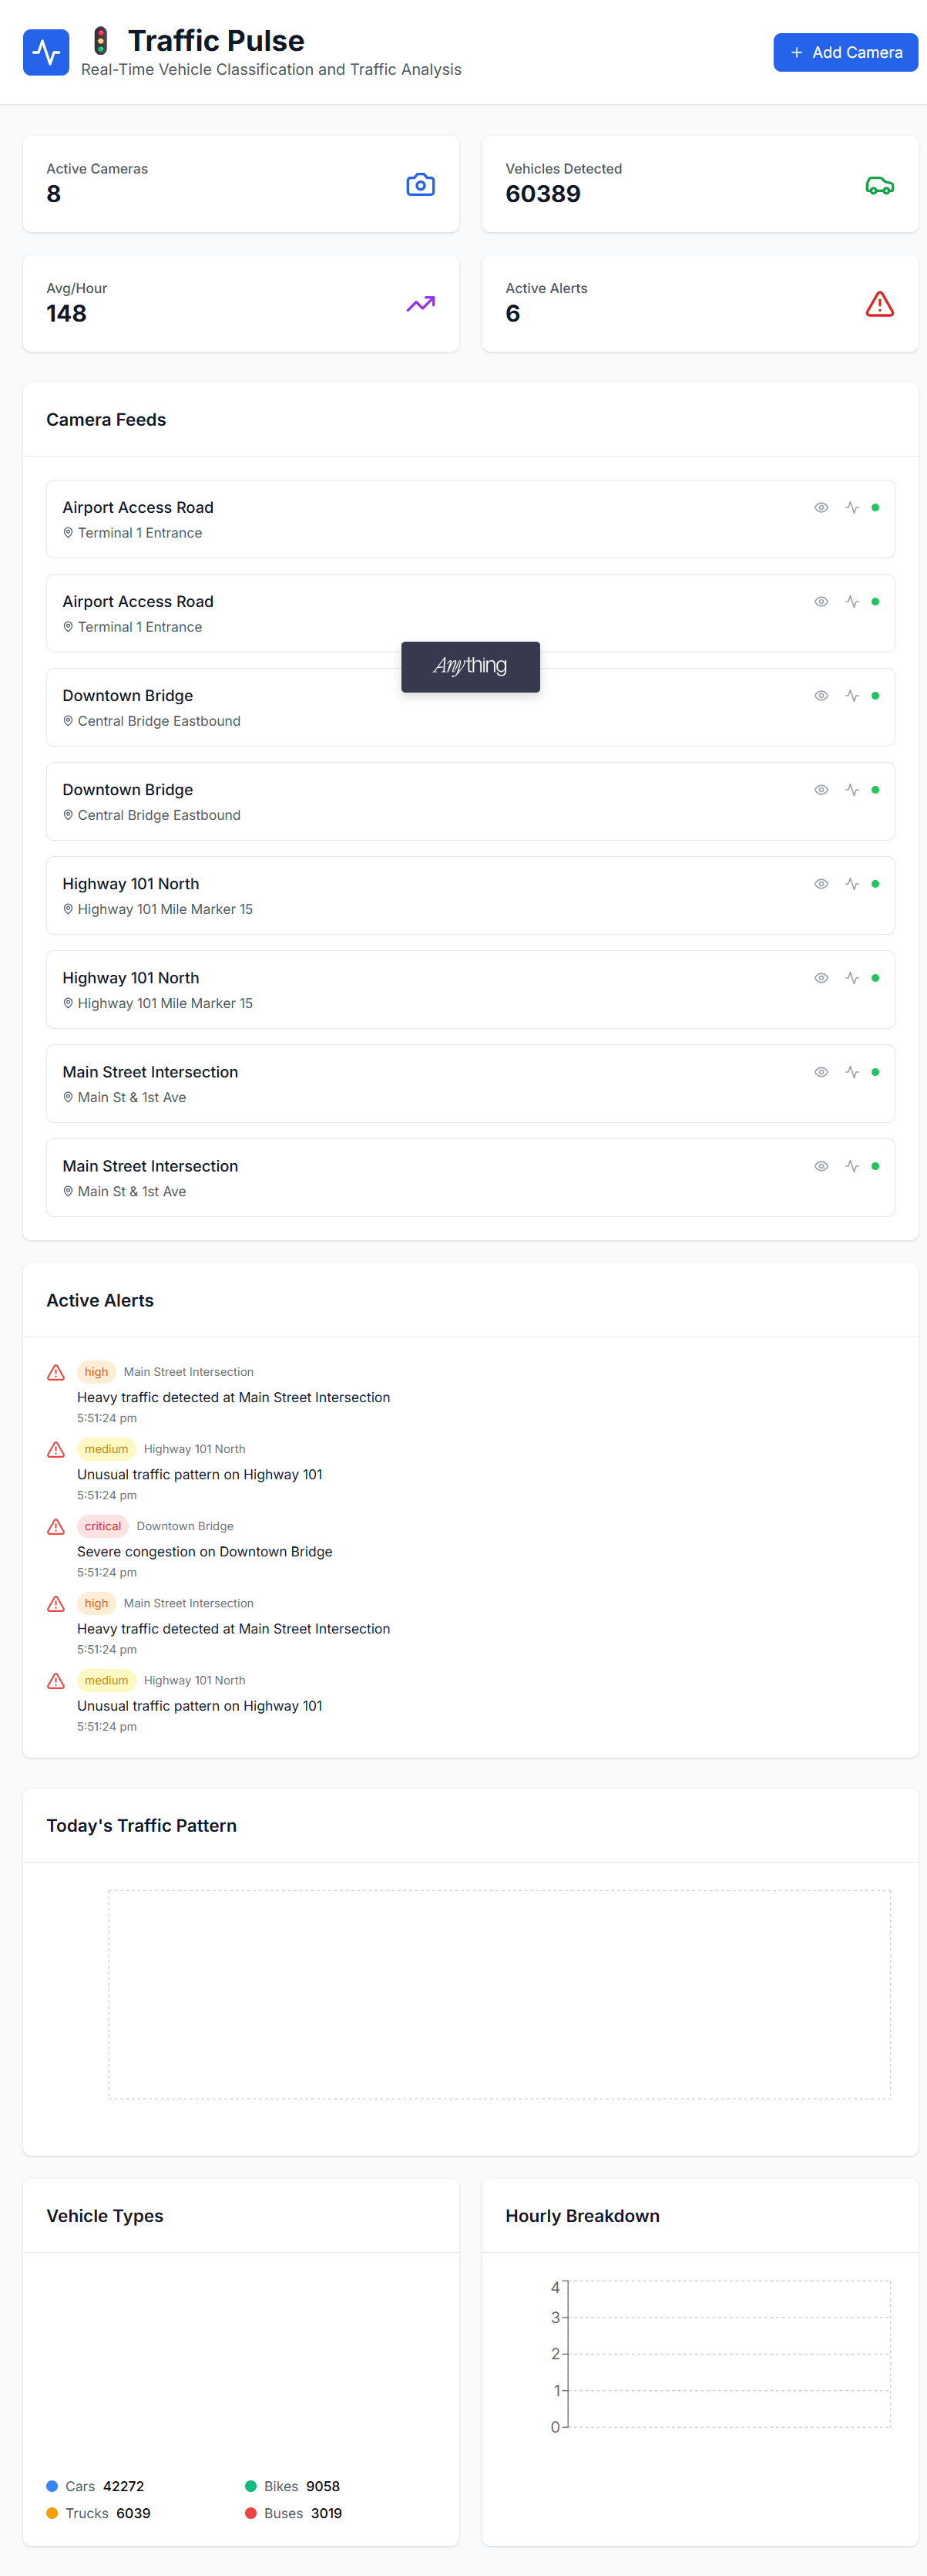The height and width of the screenshot is (2576, 927).
Task: Click the red Buses legend color dot
Action: point(250,2513)
